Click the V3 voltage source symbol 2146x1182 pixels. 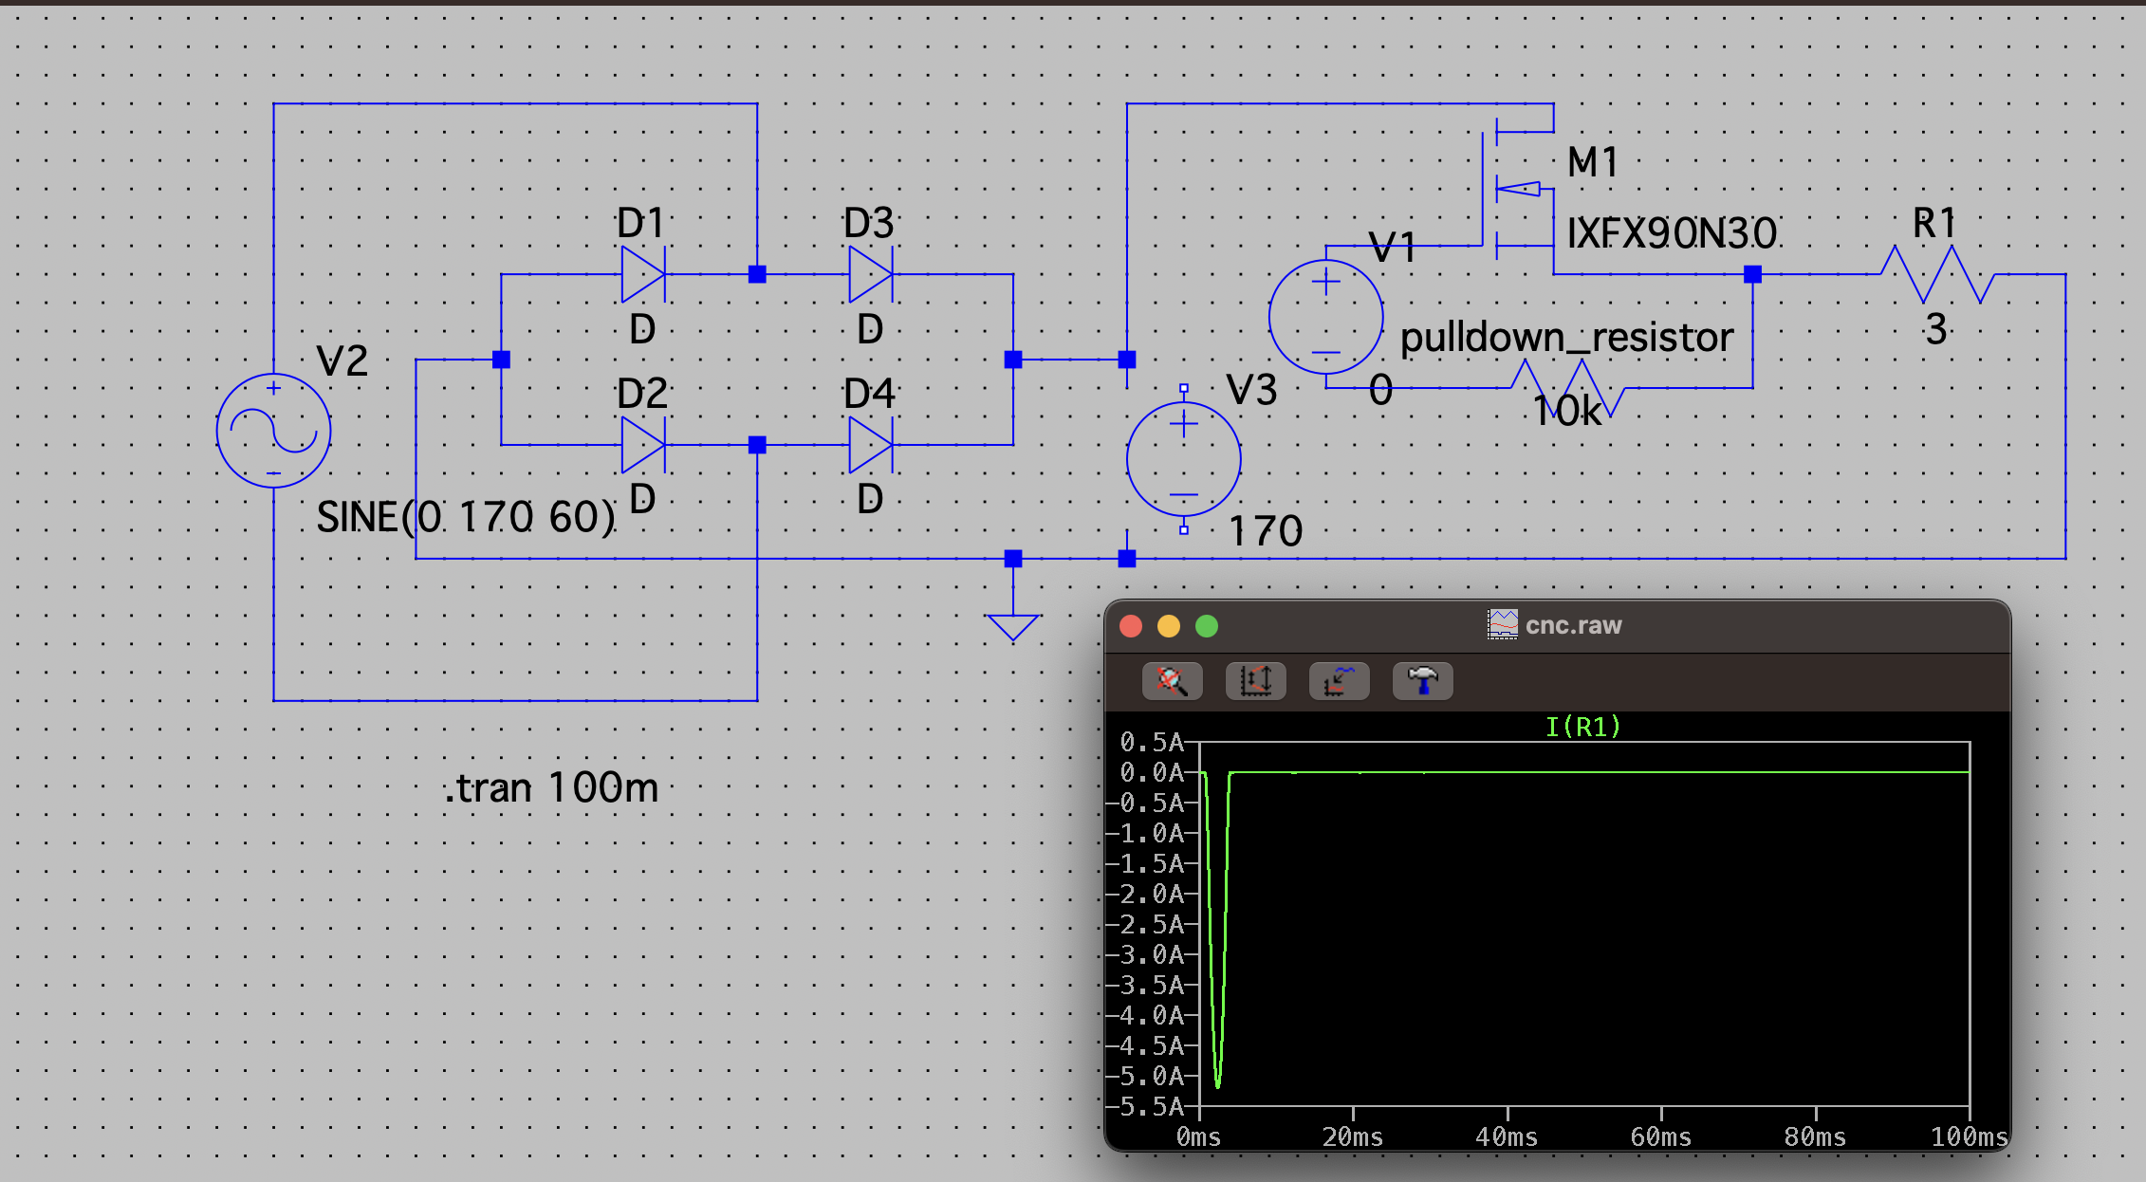pyautogui.click(x=1183, y=459)
